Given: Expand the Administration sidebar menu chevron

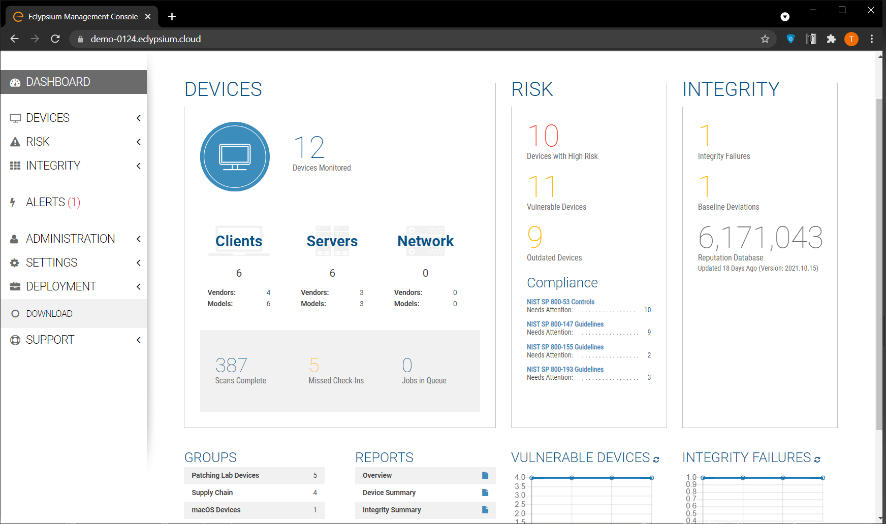Looking at the screenshot, I should pos(138,239).
